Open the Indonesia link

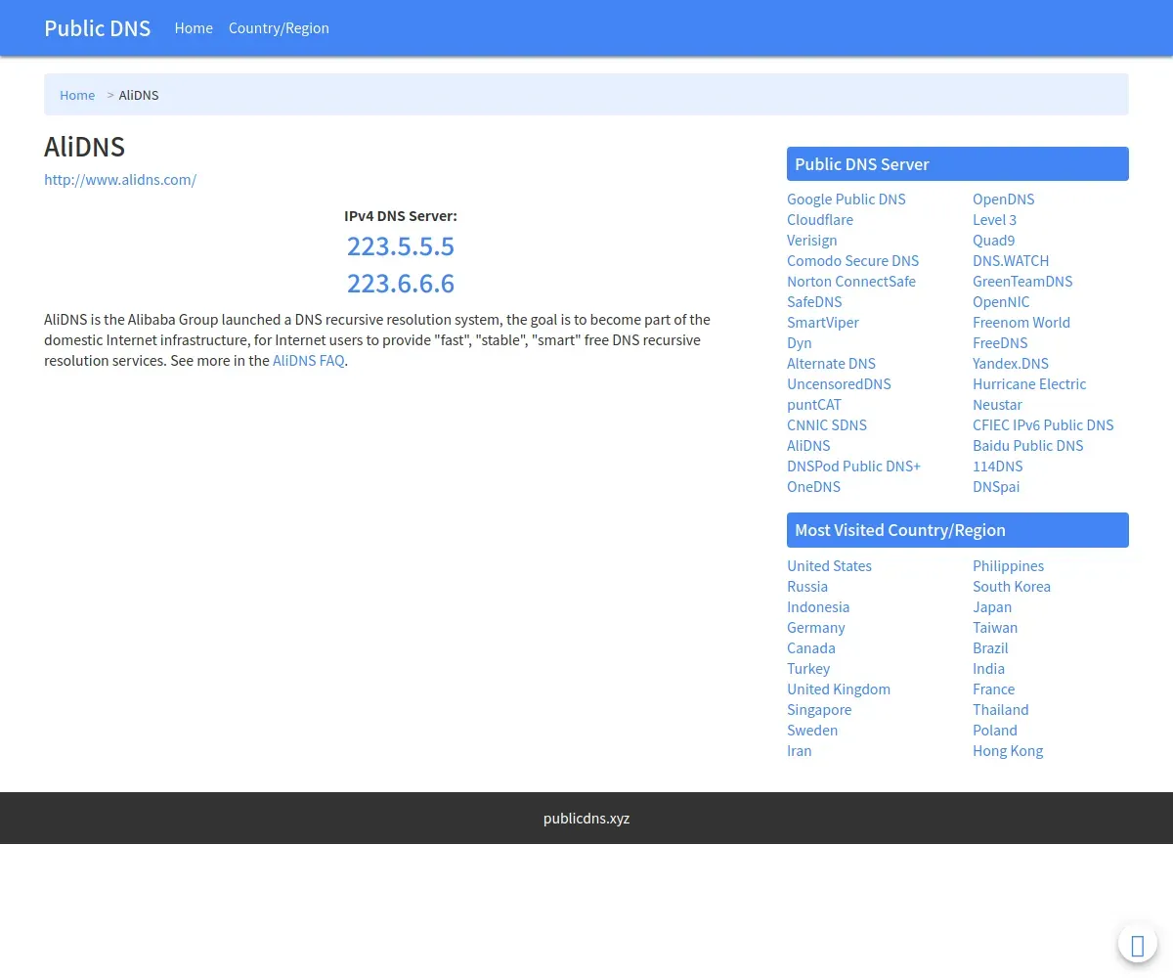[818, 607]
